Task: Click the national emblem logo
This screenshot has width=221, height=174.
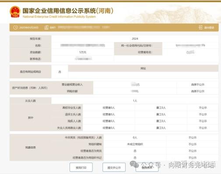Action: (x=15, y=12)
